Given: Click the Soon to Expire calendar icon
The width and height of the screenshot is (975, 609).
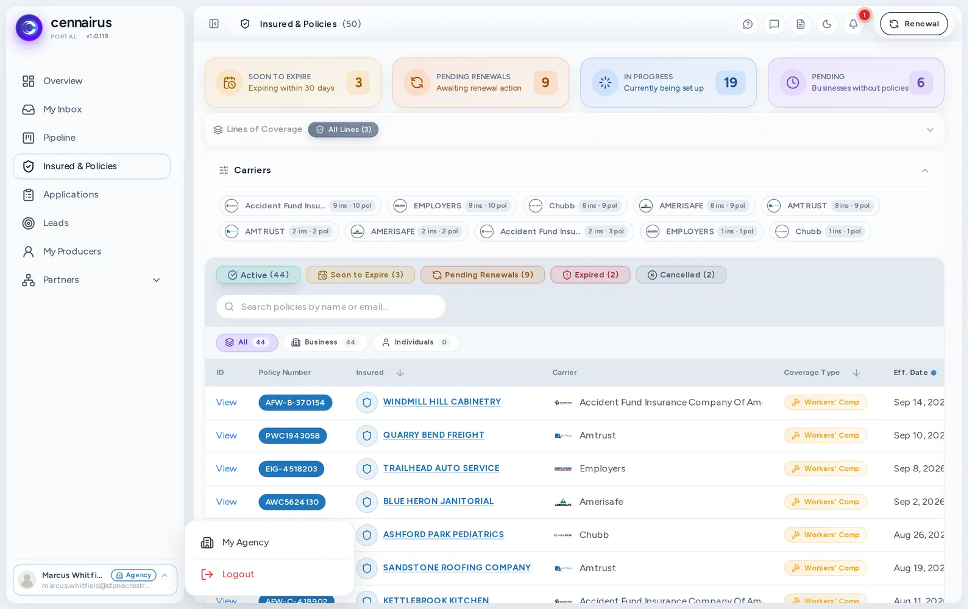Looking at the screenshot, I should (x=229, y=83).
